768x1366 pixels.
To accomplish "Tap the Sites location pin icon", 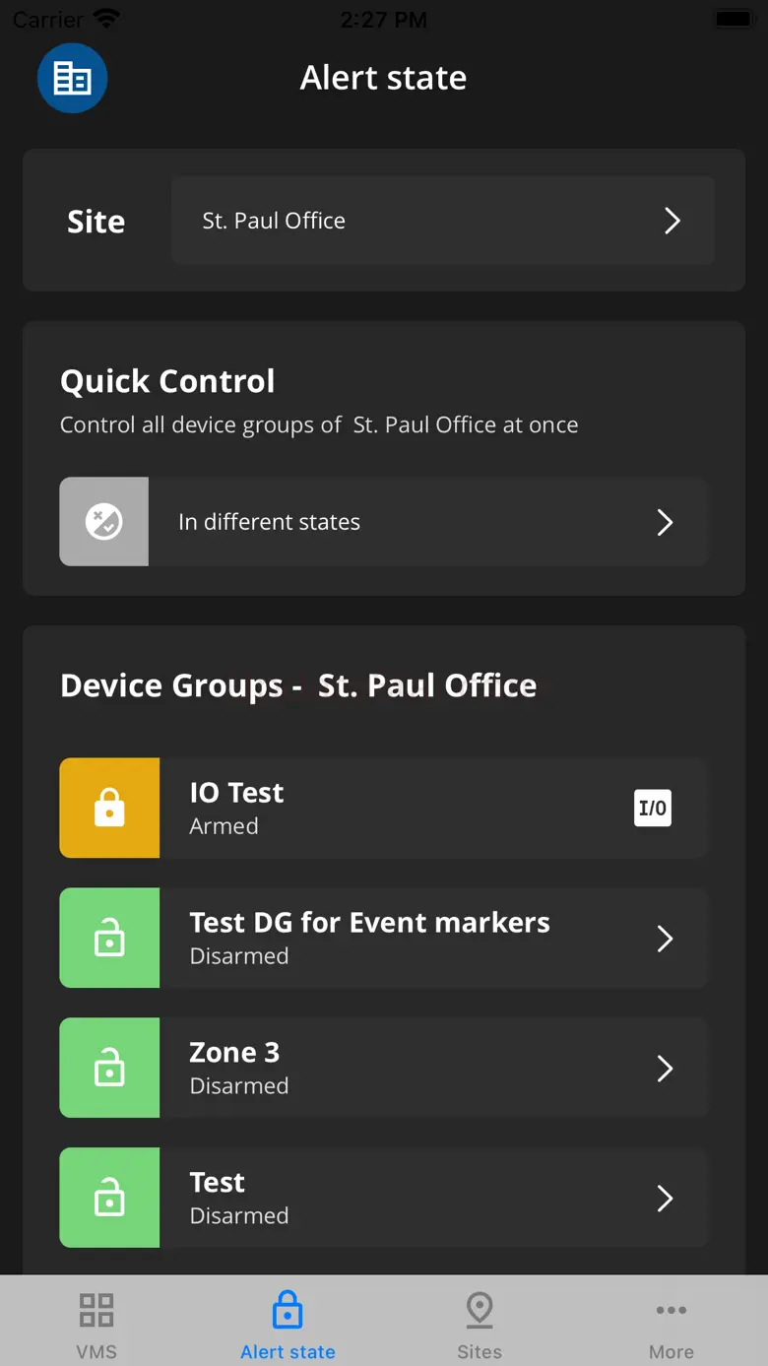I will coord(480,1310).
